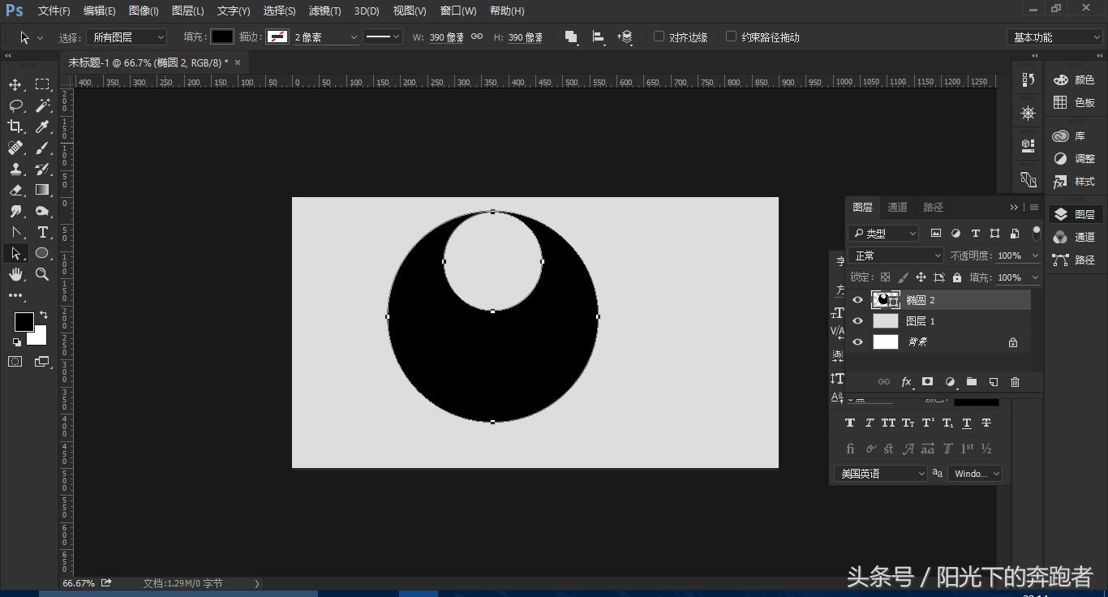Open the 滤镜(T) menu
This screenshot has height=597, width=1108.
point(324,11)
